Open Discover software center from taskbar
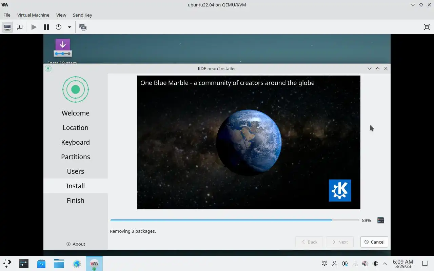This screenshot has width=434, height=271. pos(41,264)
